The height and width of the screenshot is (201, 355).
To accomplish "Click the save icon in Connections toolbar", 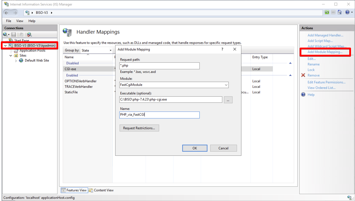I will [x=13, y=34].
